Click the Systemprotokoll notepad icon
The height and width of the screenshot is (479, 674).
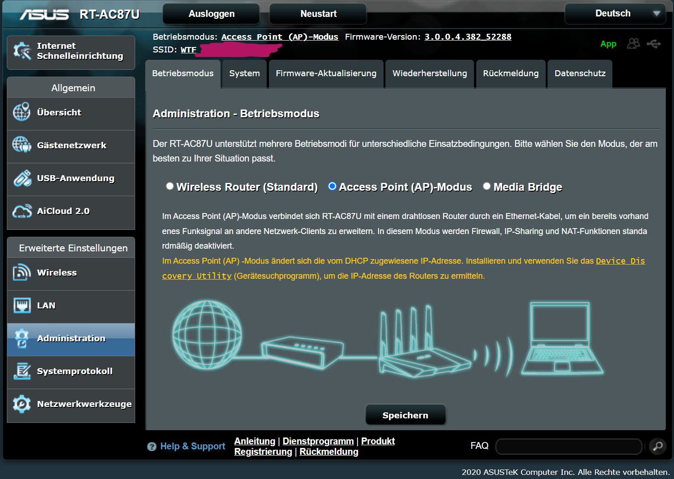[22, 371]
